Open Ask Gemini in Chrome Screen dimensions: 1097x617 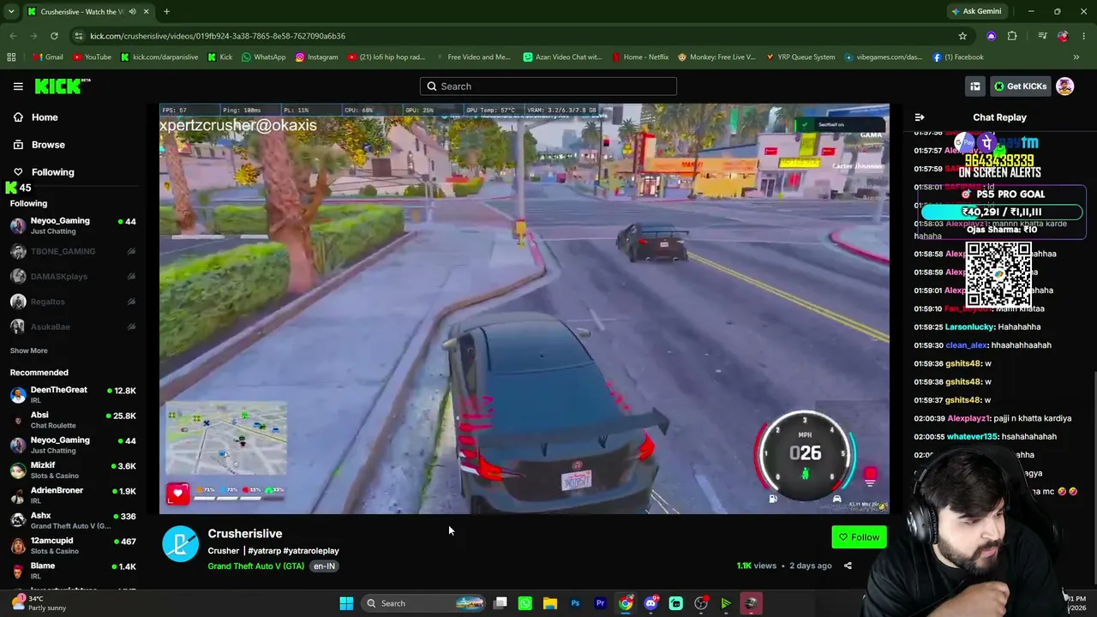[975, 12]
